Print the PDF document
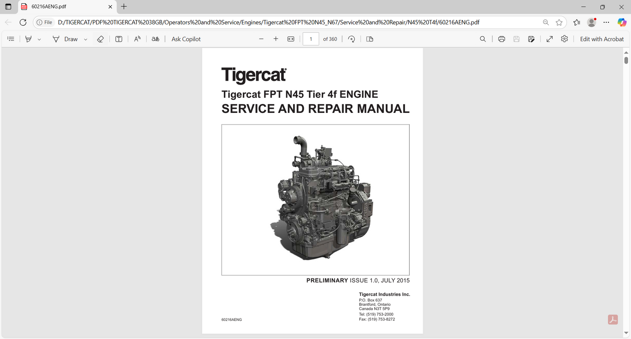This screenshot has width=631, height=339. (x=501, y=39)
